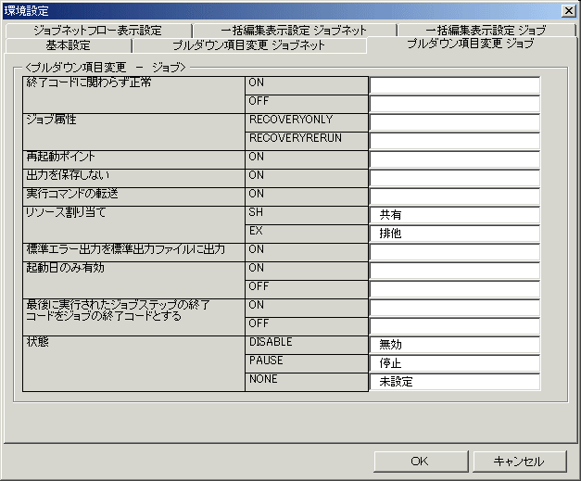Viewport: 581px width, 481px height.
Task: Select the 再起動ポイント ON input field
Action: pyautogui.click(x=454, y=159)
